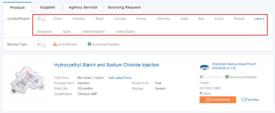
Task: Filter results by United States
Action: (125, 32)
